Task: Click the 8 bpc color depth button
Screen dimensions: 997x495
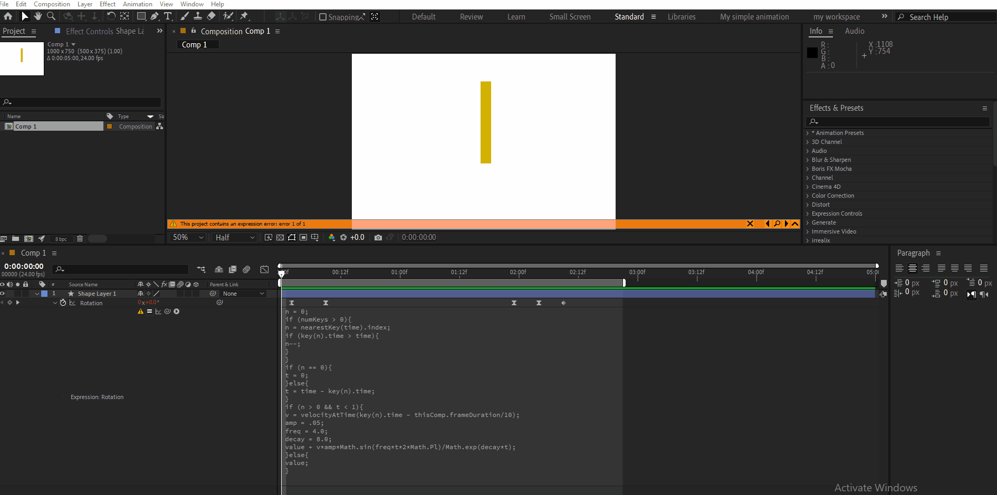Action: coord(61,239)
